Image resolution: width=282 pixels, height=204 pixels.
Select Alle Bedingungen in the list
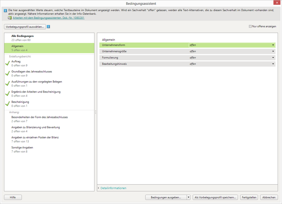click(x=23, y=38)
